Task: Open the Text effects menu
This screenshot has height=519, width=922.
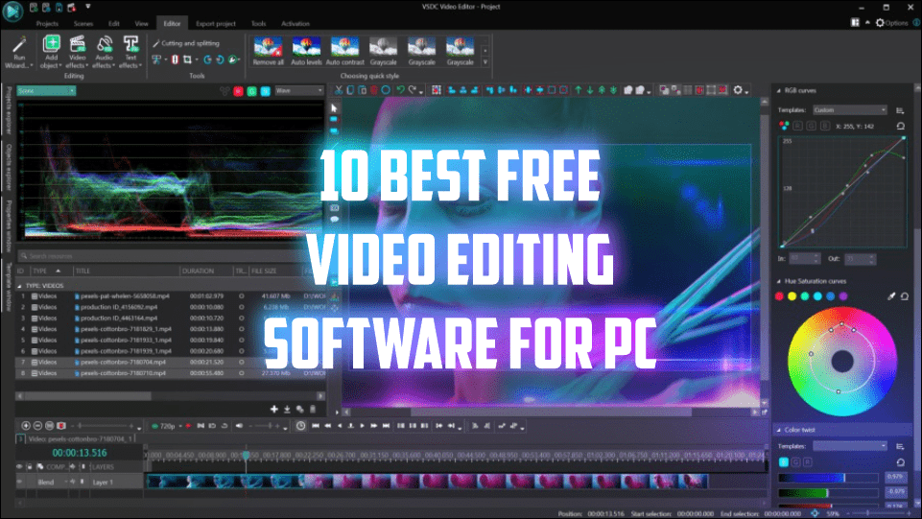Action: tap(130, 52)
